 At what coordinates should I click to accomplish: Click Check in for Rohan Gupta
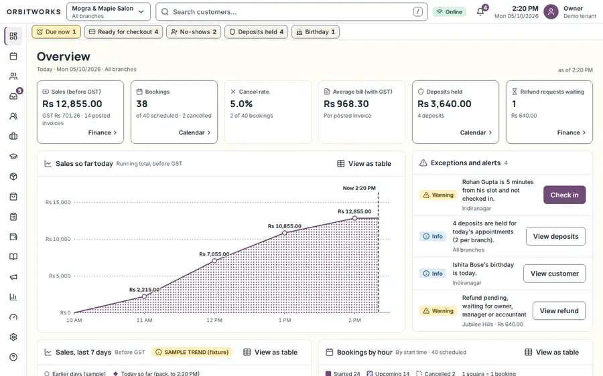click(564, 195)
